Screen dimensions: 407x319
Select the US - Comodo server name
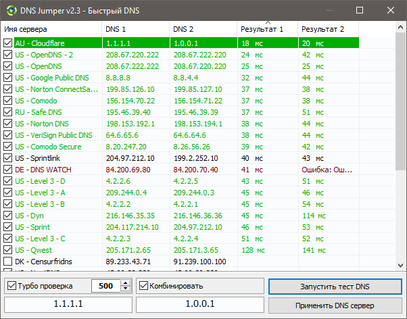tap(36, 101)
